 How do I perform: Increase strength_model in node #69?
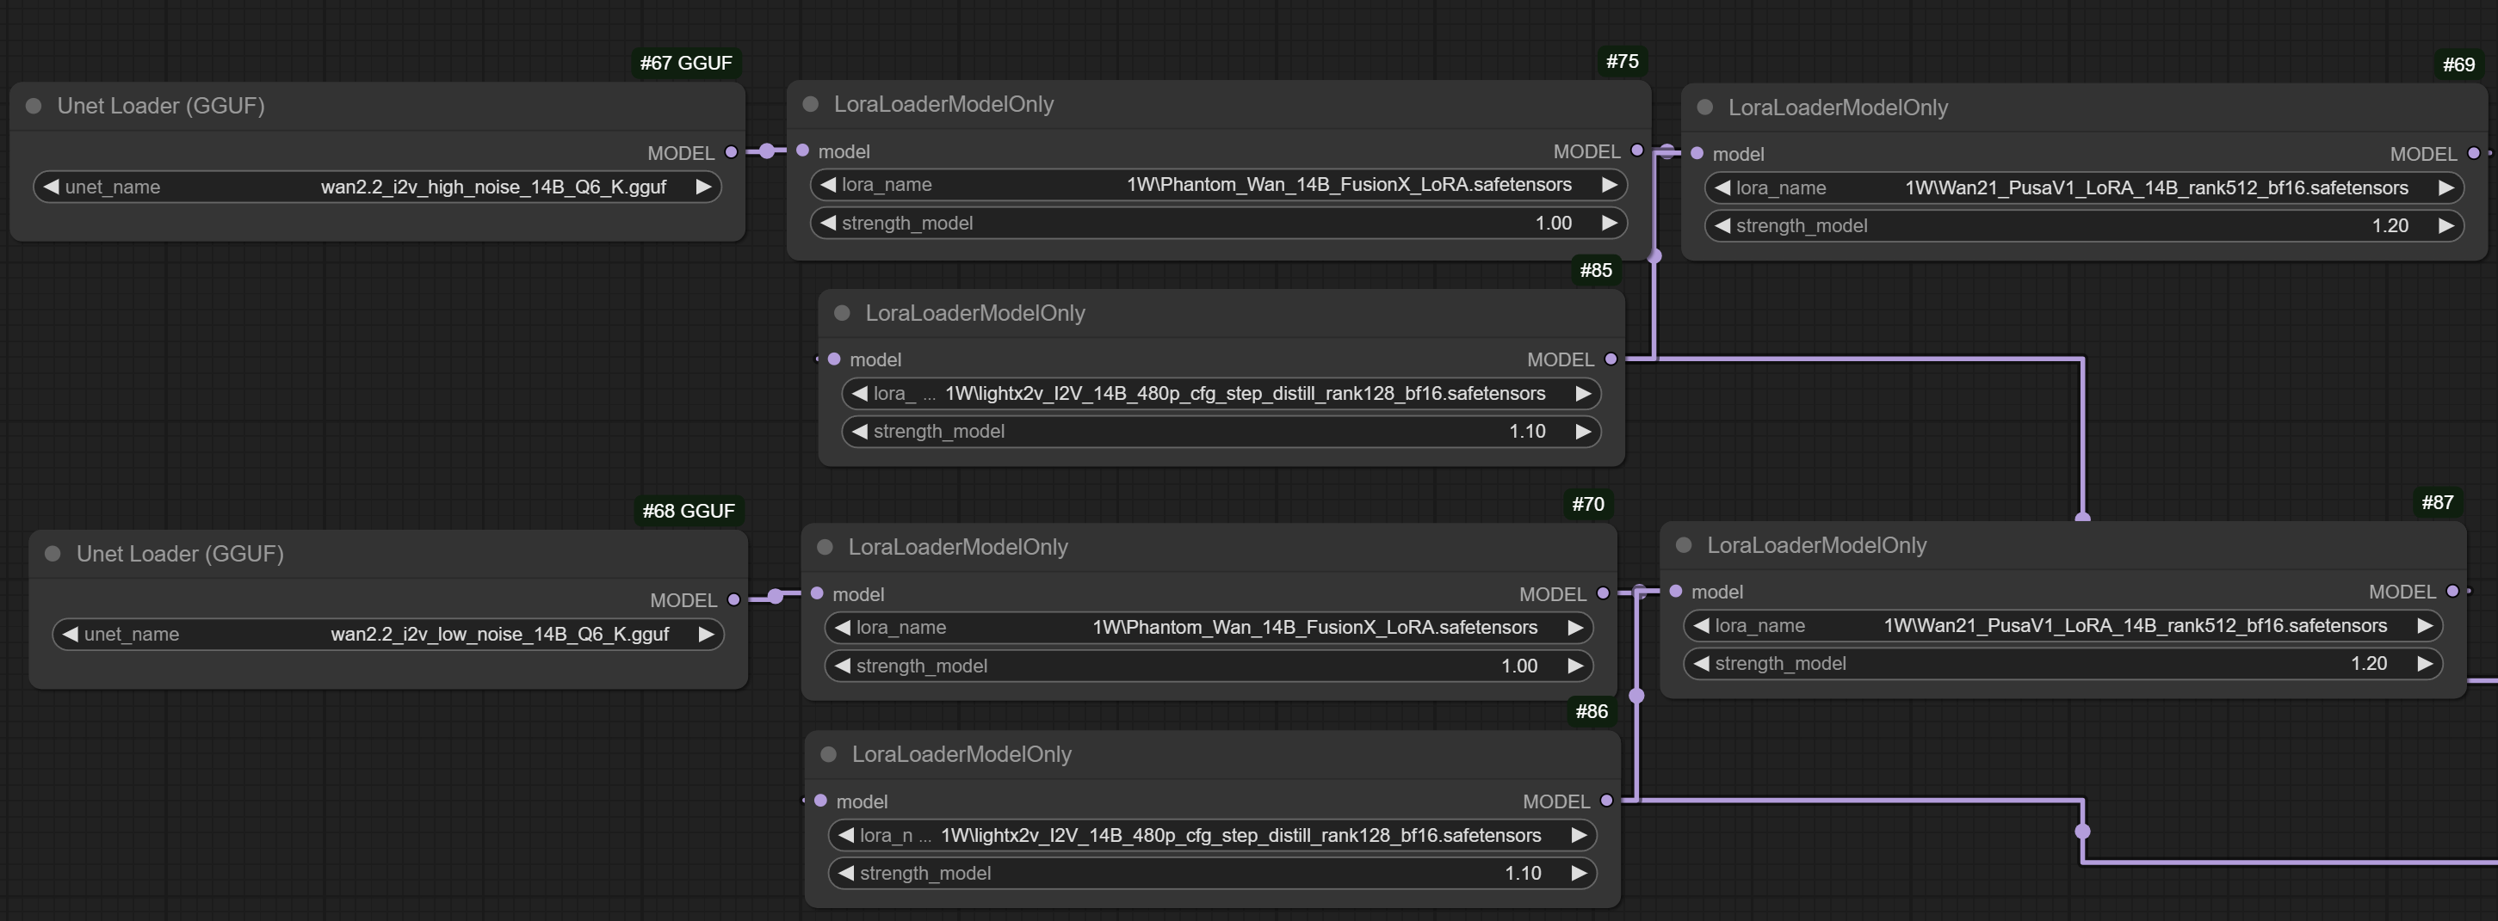pyautogui.click(x=2446, y=225)
